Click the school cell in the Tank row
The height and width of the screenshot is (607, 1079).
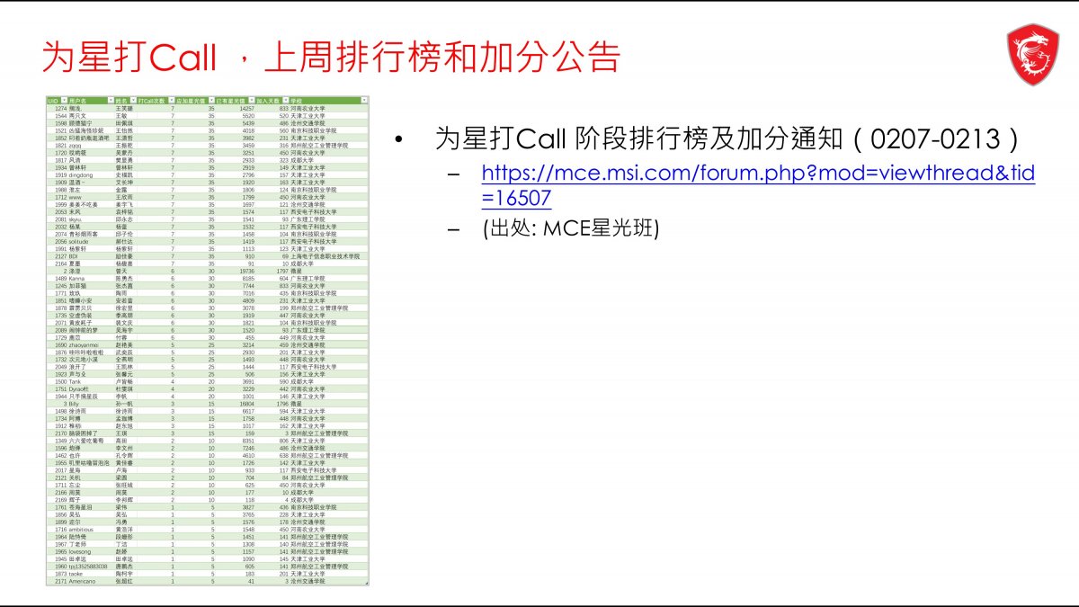pos(302,382)
